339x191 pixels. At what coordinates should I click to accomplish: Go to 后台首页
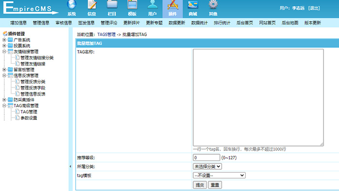pyautogui.click(x=245, y=23)
